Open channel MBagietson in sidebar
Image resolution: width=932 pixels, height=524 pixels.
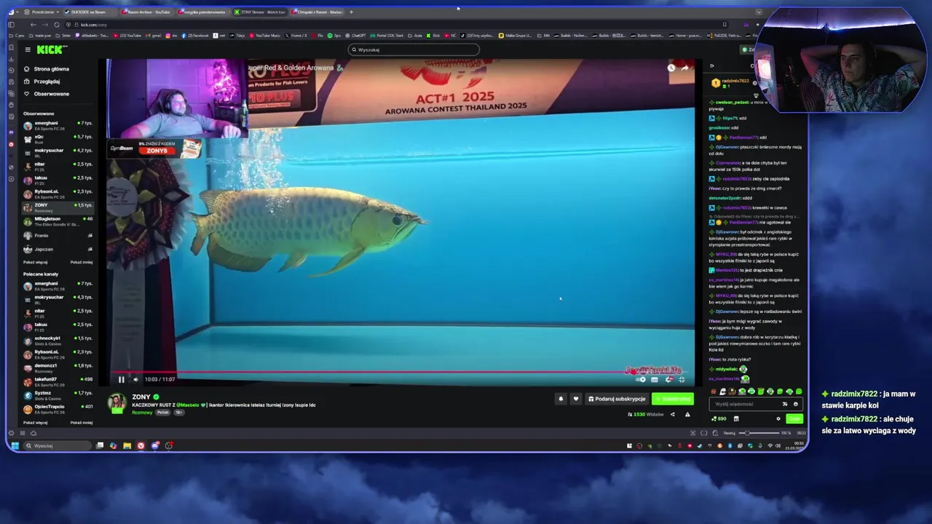58,221
